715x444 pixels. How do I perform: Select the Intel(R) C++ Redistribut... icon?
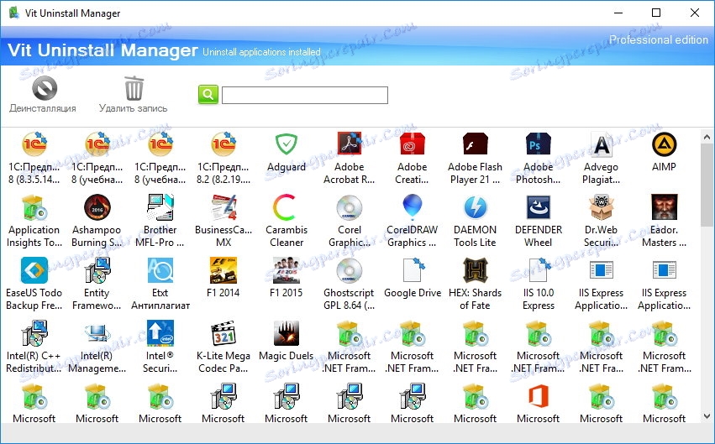point(34,333)
